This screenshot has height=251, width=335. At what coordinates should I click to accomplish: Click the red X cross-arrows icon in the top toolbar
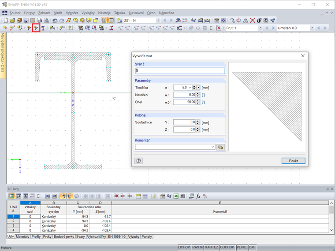(252, 20)
